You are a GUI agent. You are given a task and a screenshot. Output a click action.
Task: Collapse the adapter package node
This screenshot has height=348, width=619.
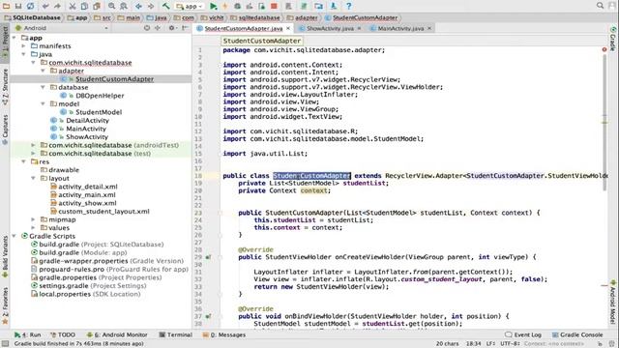point(43,71)
